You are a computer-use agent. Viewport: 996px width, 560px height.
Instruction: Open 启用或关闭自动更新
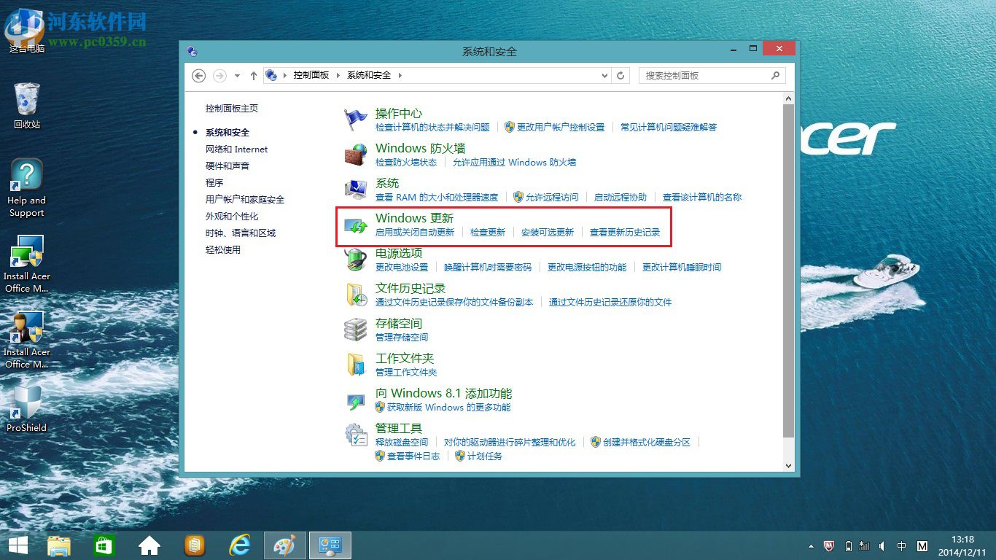coord(415,233)
